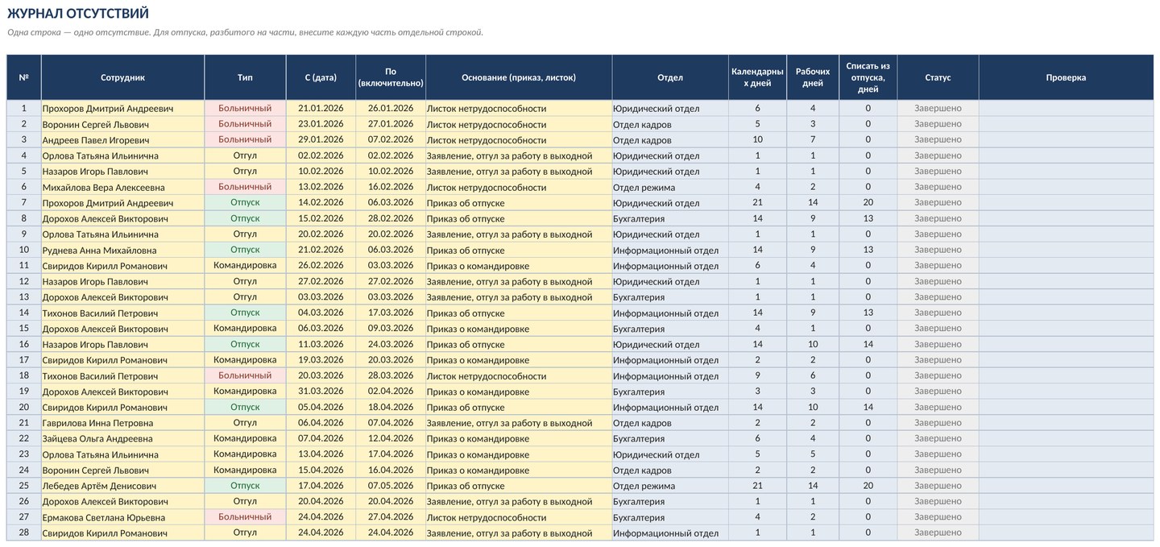Select the cell "Михайлова Вера Алексеевна"
This screenshot has height=547, width=1160.
click(x=122, y=187)
